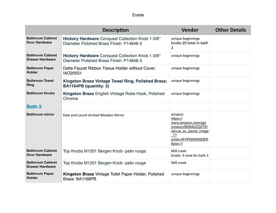Select the 'Description' column header
This screenshot has width=276, height=213.
click(116, 30)
